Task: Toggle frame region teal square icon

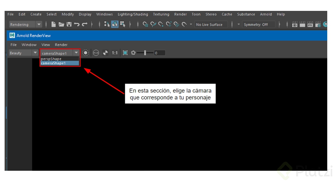Action: pyautogui.click(x=125, y=53)
